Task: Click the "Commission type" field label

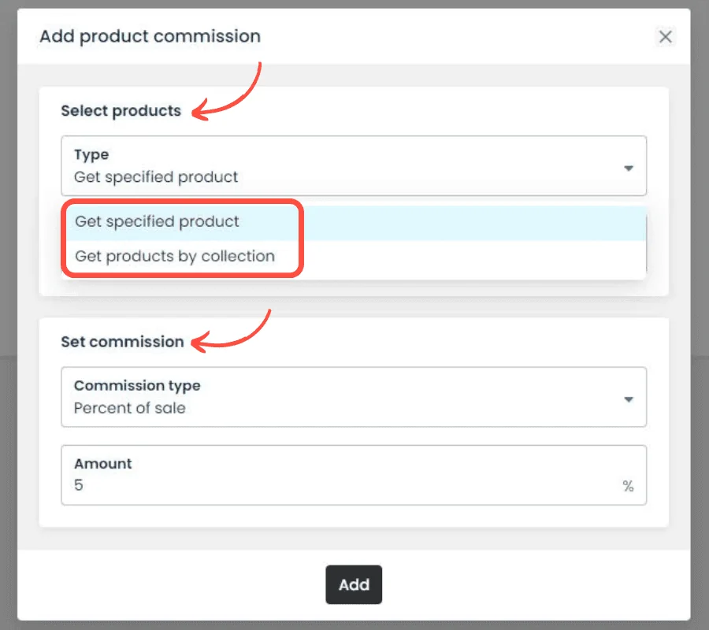Action: point(137,386)
